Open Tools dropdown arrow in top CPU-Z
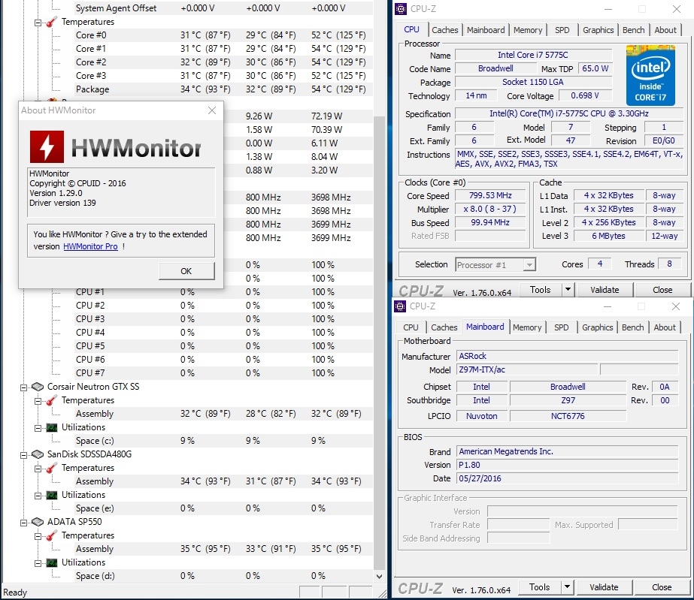The width and height of the screenshot is (694, 600). click(x=568, y=290)
